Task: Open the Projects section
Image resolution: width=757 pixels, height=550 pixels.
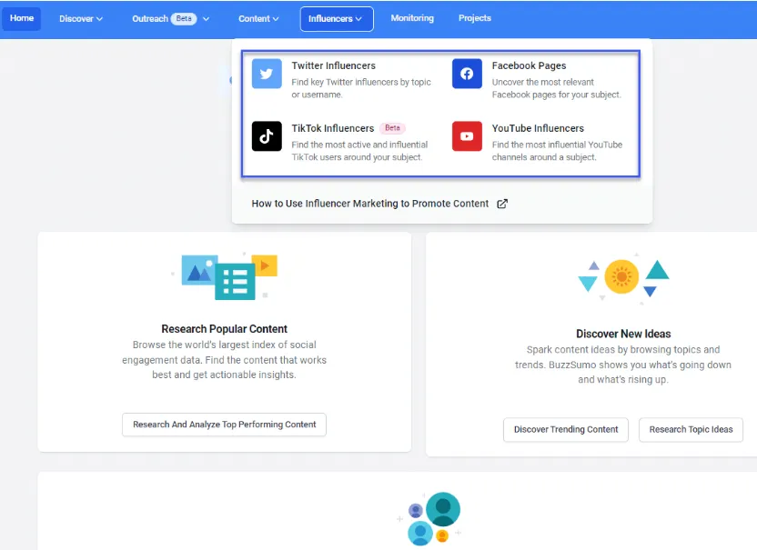Action: (474, 17)
